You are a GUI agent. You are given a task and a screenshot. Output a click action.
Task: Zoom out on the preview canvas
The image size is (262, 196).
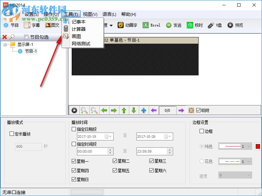pos(94,110)
